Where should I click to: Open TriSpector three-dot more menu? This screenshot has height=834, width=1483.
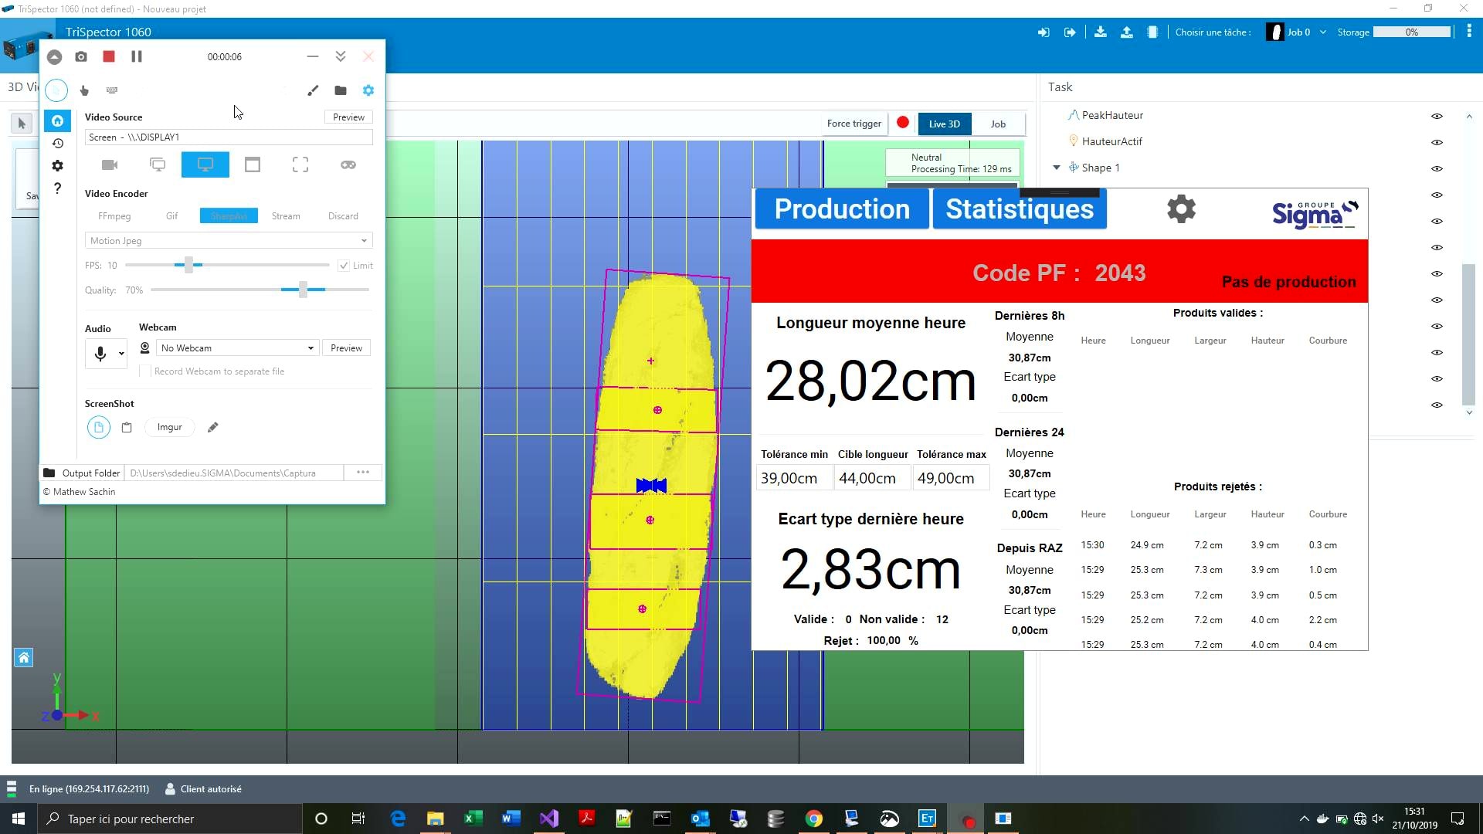coord(1469,32)
